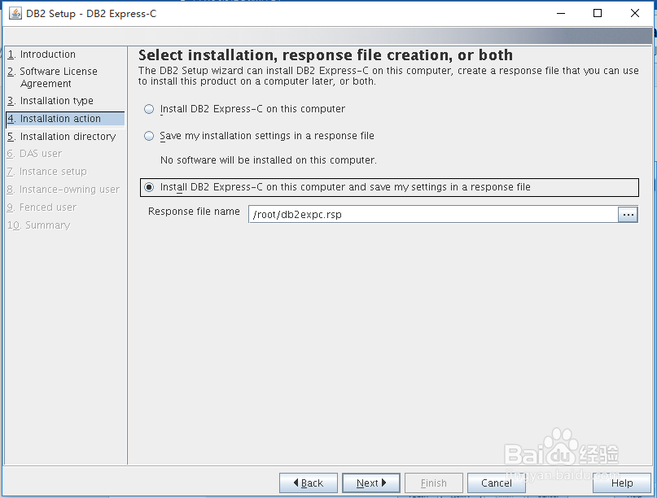Click the disabled Finish button

click(434, 483)
